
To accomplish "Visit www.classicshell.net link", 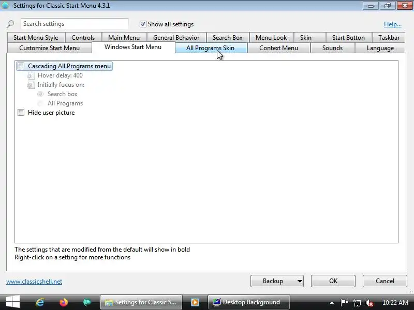I will coord(34,282).
